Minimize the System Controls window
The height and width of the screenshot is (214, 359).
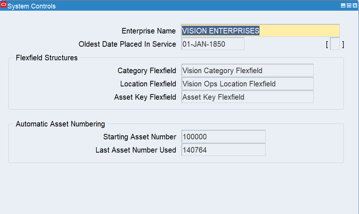pos(344,6)
